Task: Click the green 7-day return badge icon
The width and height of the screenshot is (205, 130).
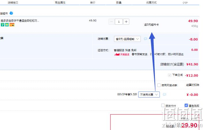Action: click(3, 24)
